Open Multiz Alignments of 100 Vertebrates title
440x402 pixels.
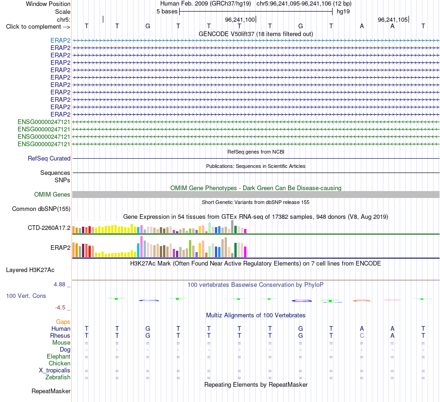(256, 315)
